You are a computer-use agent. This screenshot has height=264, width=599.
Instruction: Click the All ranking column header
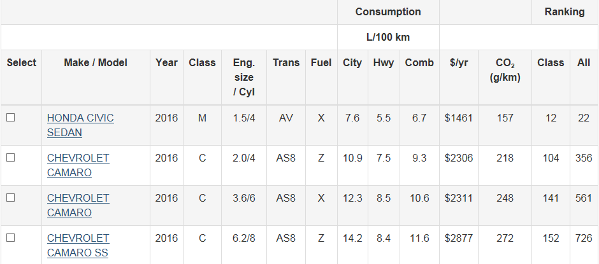tap(584, 63)
